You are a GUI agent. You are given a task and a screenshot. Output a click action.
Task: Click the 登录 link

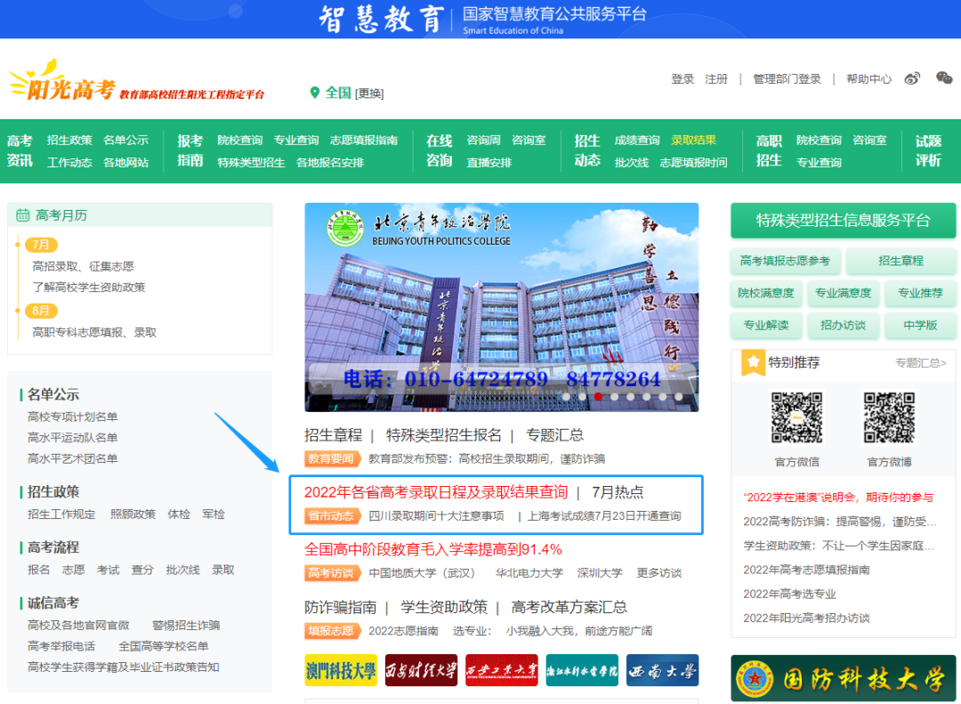tap(682, 79)
